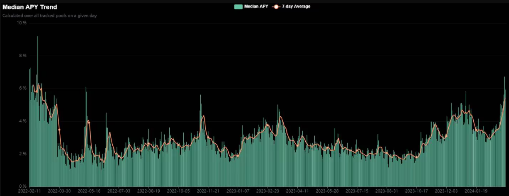Click the 8 % y-axis label
Viewport: 509px width, 196px height.
click(22, 56)
